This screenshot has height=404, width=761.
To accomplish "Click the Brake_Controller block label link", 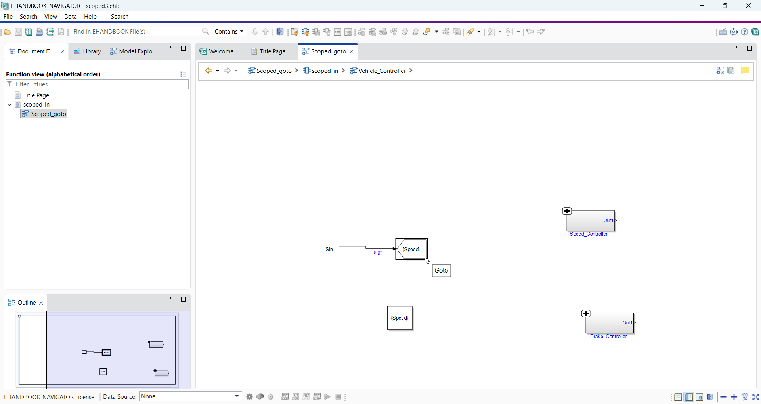I will (x=608, y=337).
